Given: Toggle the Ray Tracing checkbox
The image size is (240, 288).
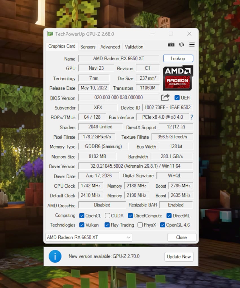Looking at the screenshot, I should tap(107, 225).
